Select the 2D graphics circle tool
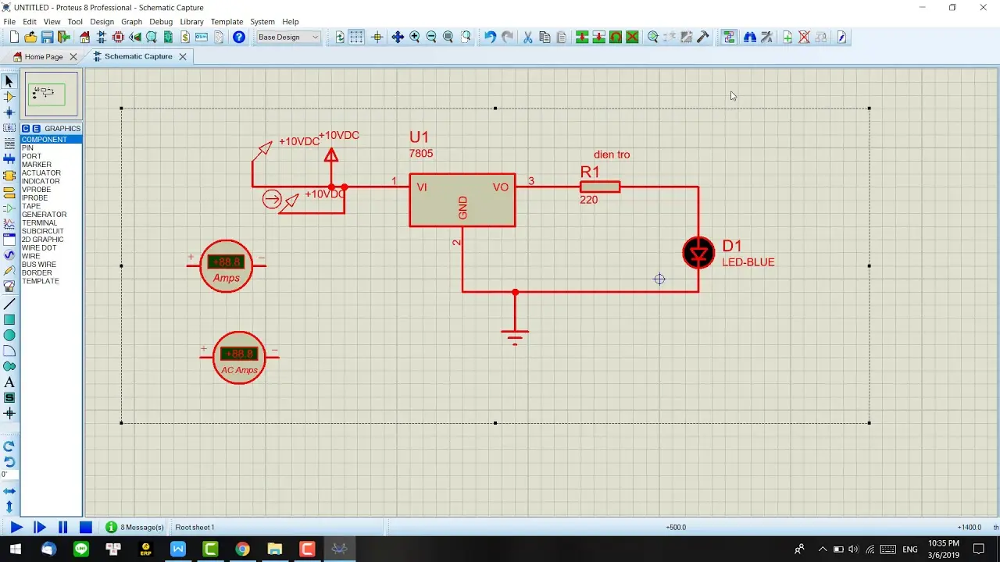Image resolution: width=1000 pixels, height=562 pixels. point(9,335)
